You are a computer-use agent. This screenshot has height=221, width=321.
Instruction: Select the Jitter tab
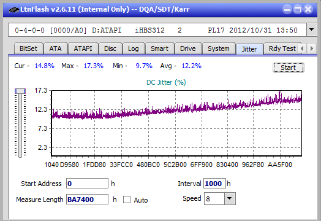tap(249, 49)
